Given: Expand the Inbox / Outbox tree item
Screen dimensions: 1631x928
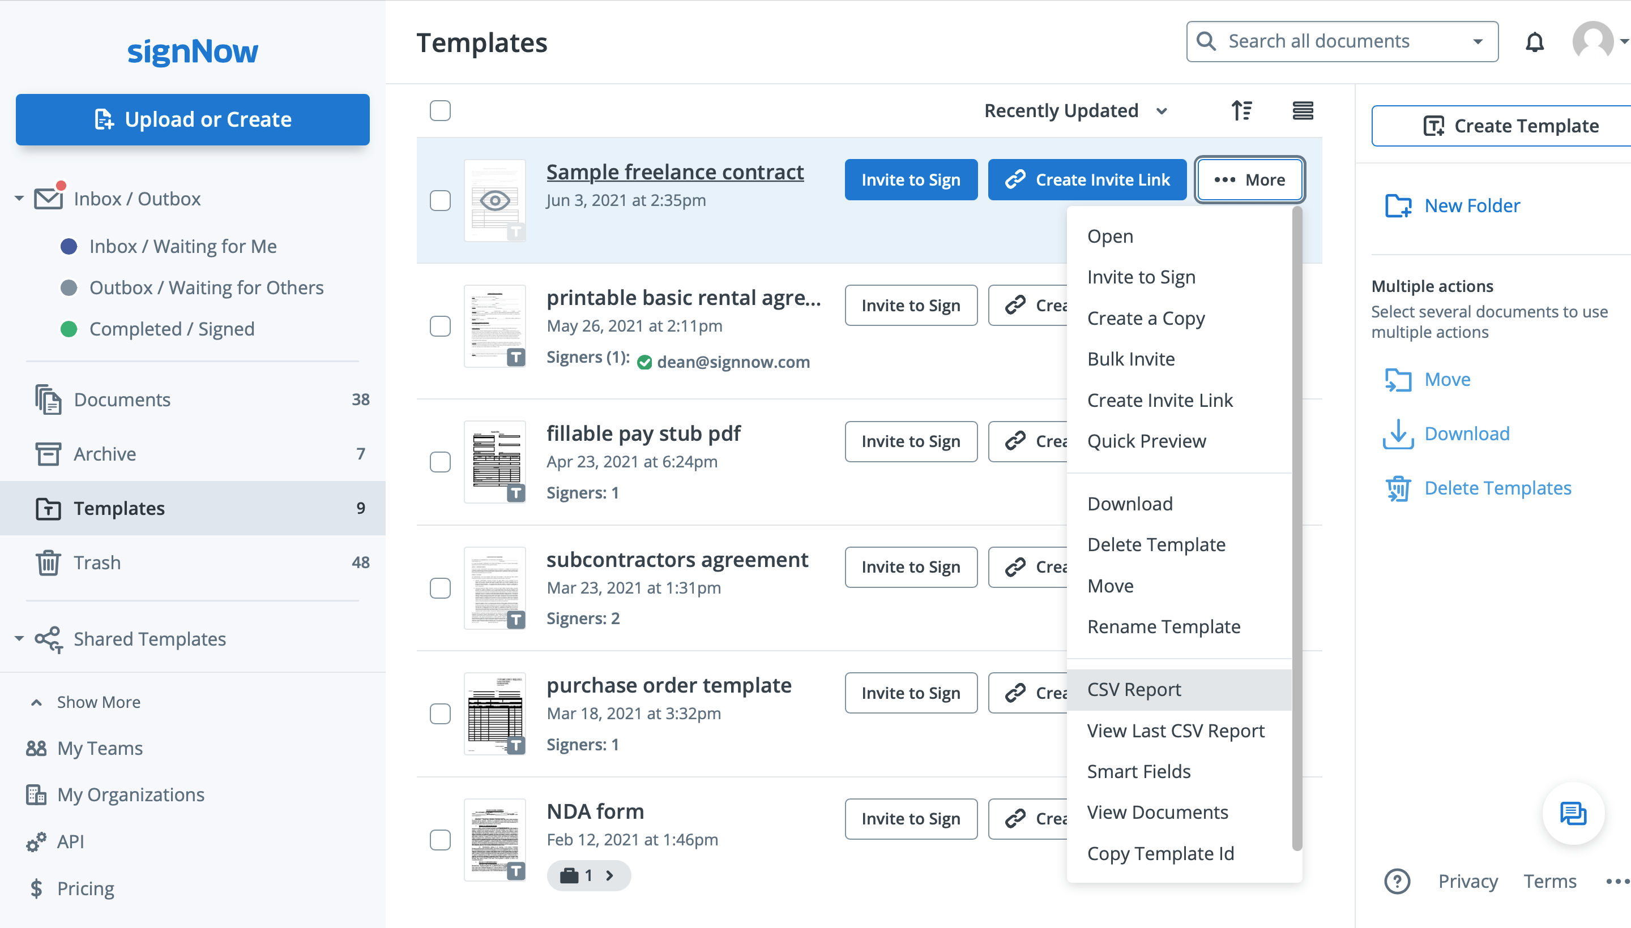Looking at the screenshot, I should pyautogui.click(x=19, y=199).
